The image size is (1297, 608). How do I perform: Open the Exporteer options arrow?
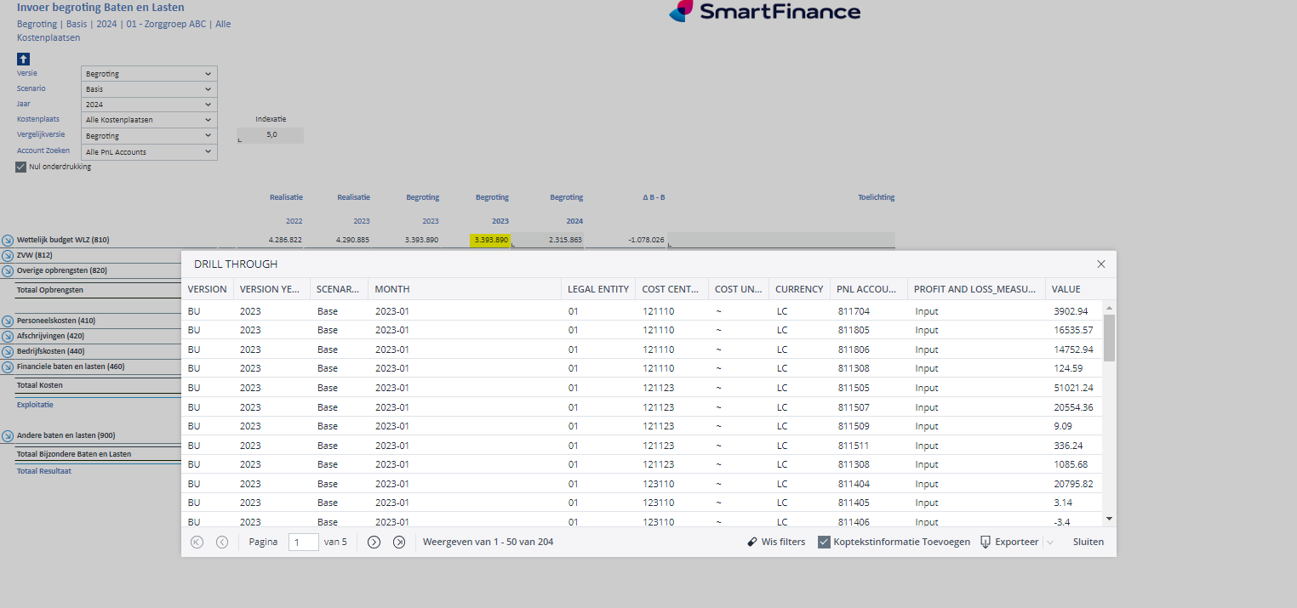click(1050, 542)
